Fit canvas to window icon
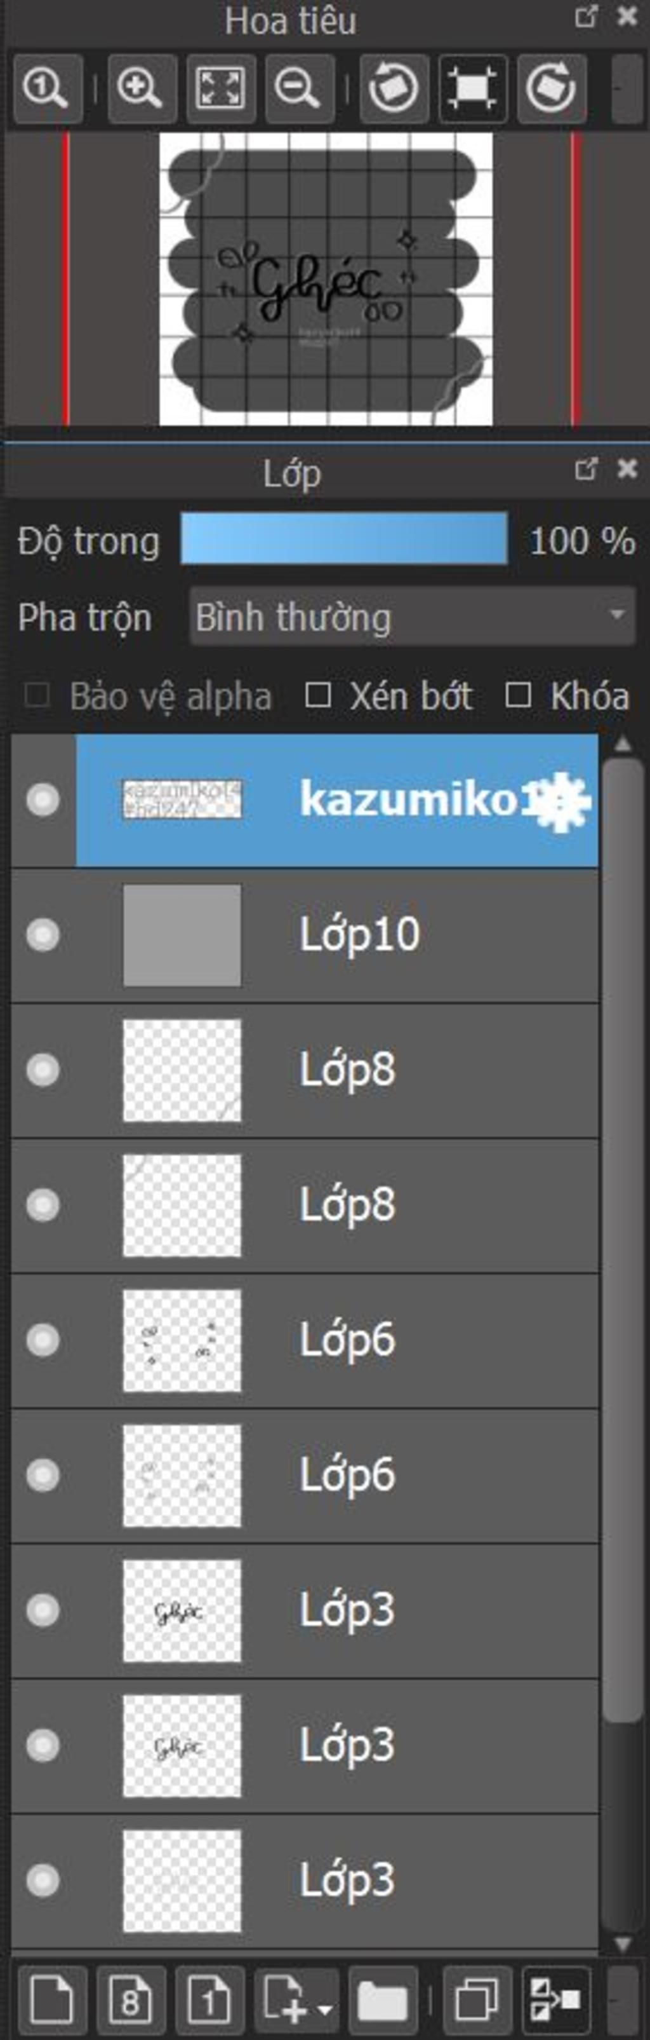The height and width of the screenshot is (2040, 650). (221, 88)
